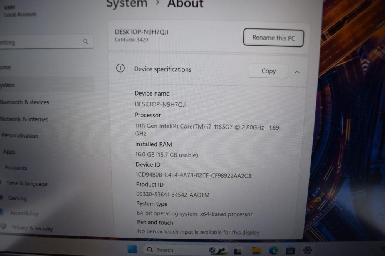Image resolution: width=385 pixels, height=256 pixels.
Task: Open Accounts settings
Action: pos(16,168)
